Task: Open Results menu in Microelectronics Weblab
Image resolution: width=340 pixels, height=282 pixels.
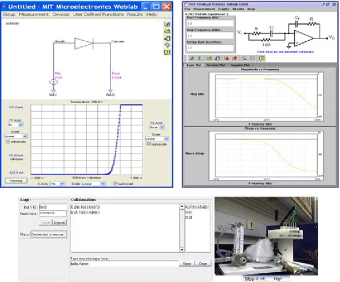Action: coord(135,14)
